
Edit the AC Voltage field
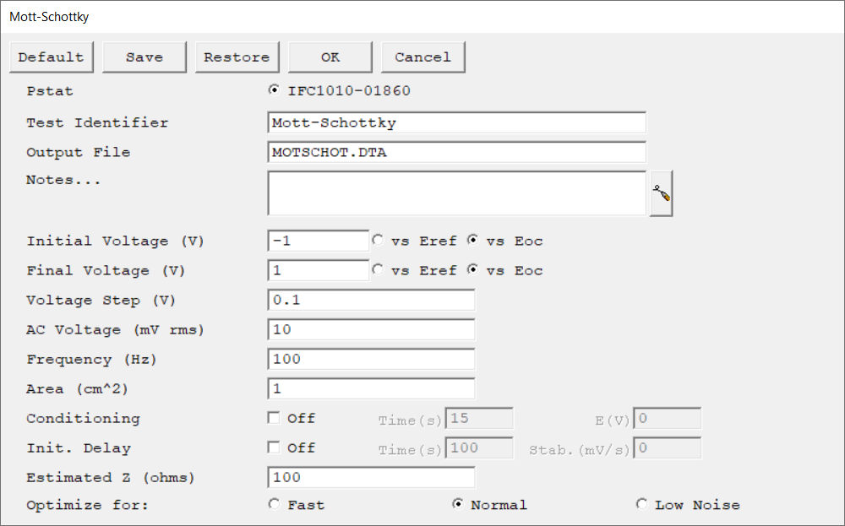click(371, 329)
